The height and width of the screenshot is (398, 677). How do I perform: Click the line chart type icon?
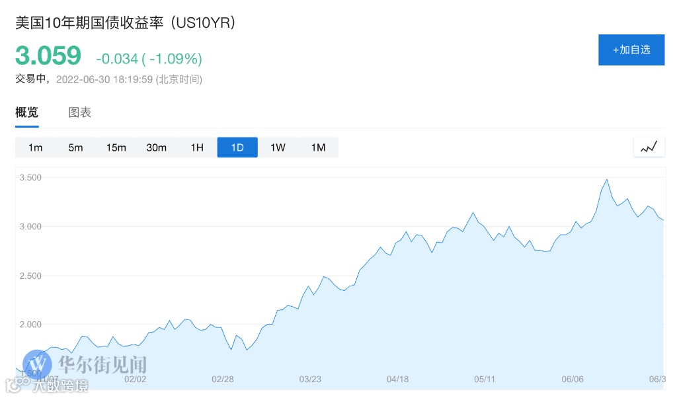649,147
